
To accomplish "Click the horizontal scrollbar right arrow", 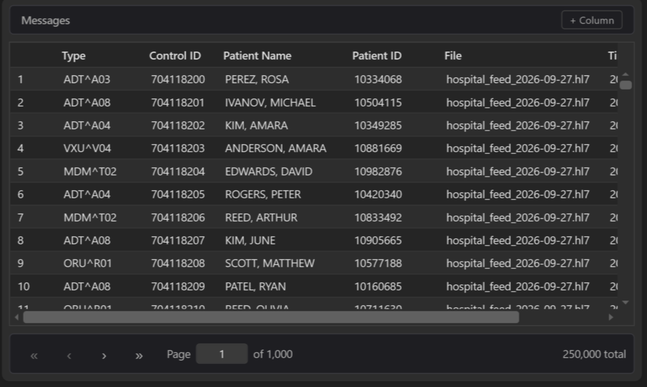I will coord(611,317).
